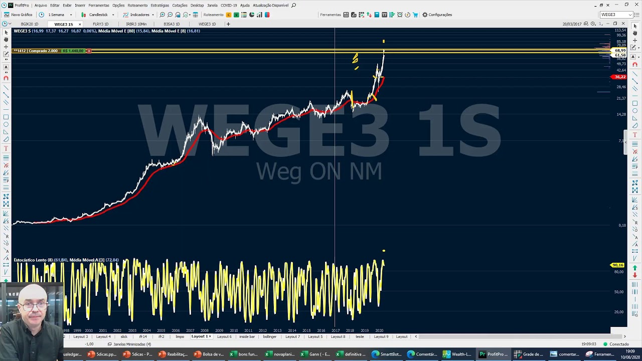
Task: Open the alarm clock tool icon
Action: tap(400, 15)
